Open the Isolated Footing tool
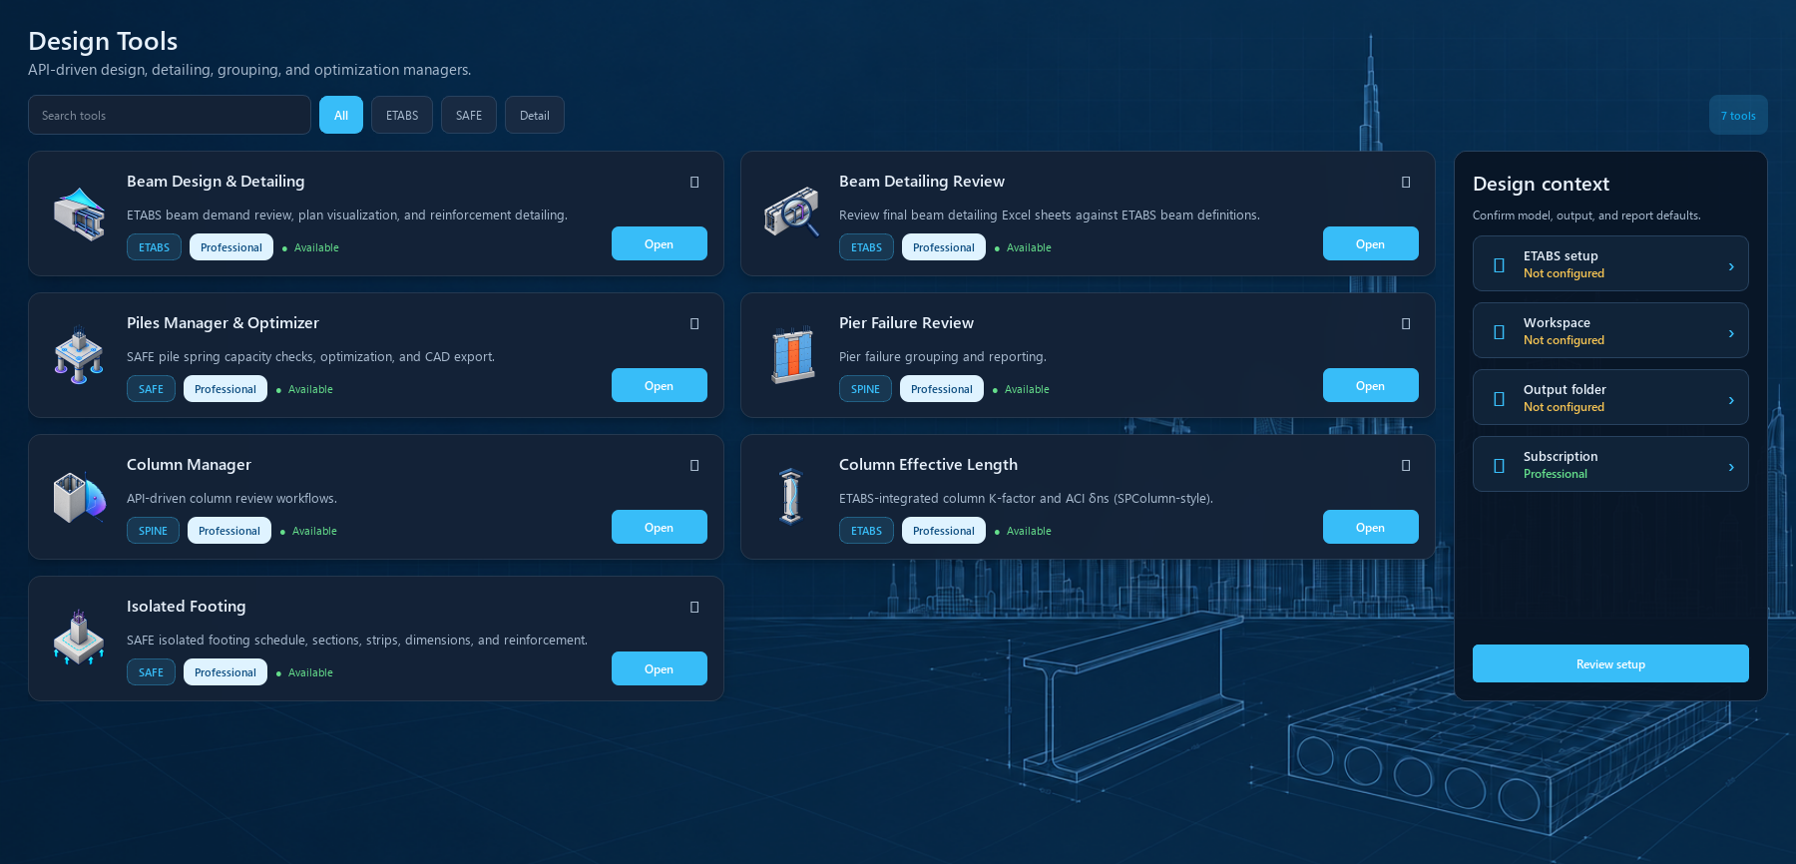The image size is (1796, 864). coord(660,668)
